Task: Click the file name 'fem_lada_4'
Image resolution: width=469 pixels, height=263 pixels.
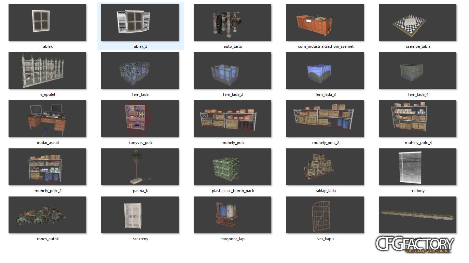Action: [x=418, y=94]
